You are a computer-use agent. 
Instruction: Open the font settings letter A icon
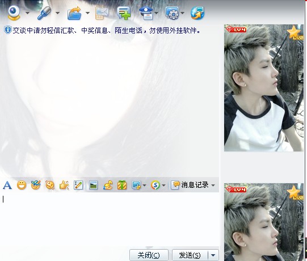7,185
